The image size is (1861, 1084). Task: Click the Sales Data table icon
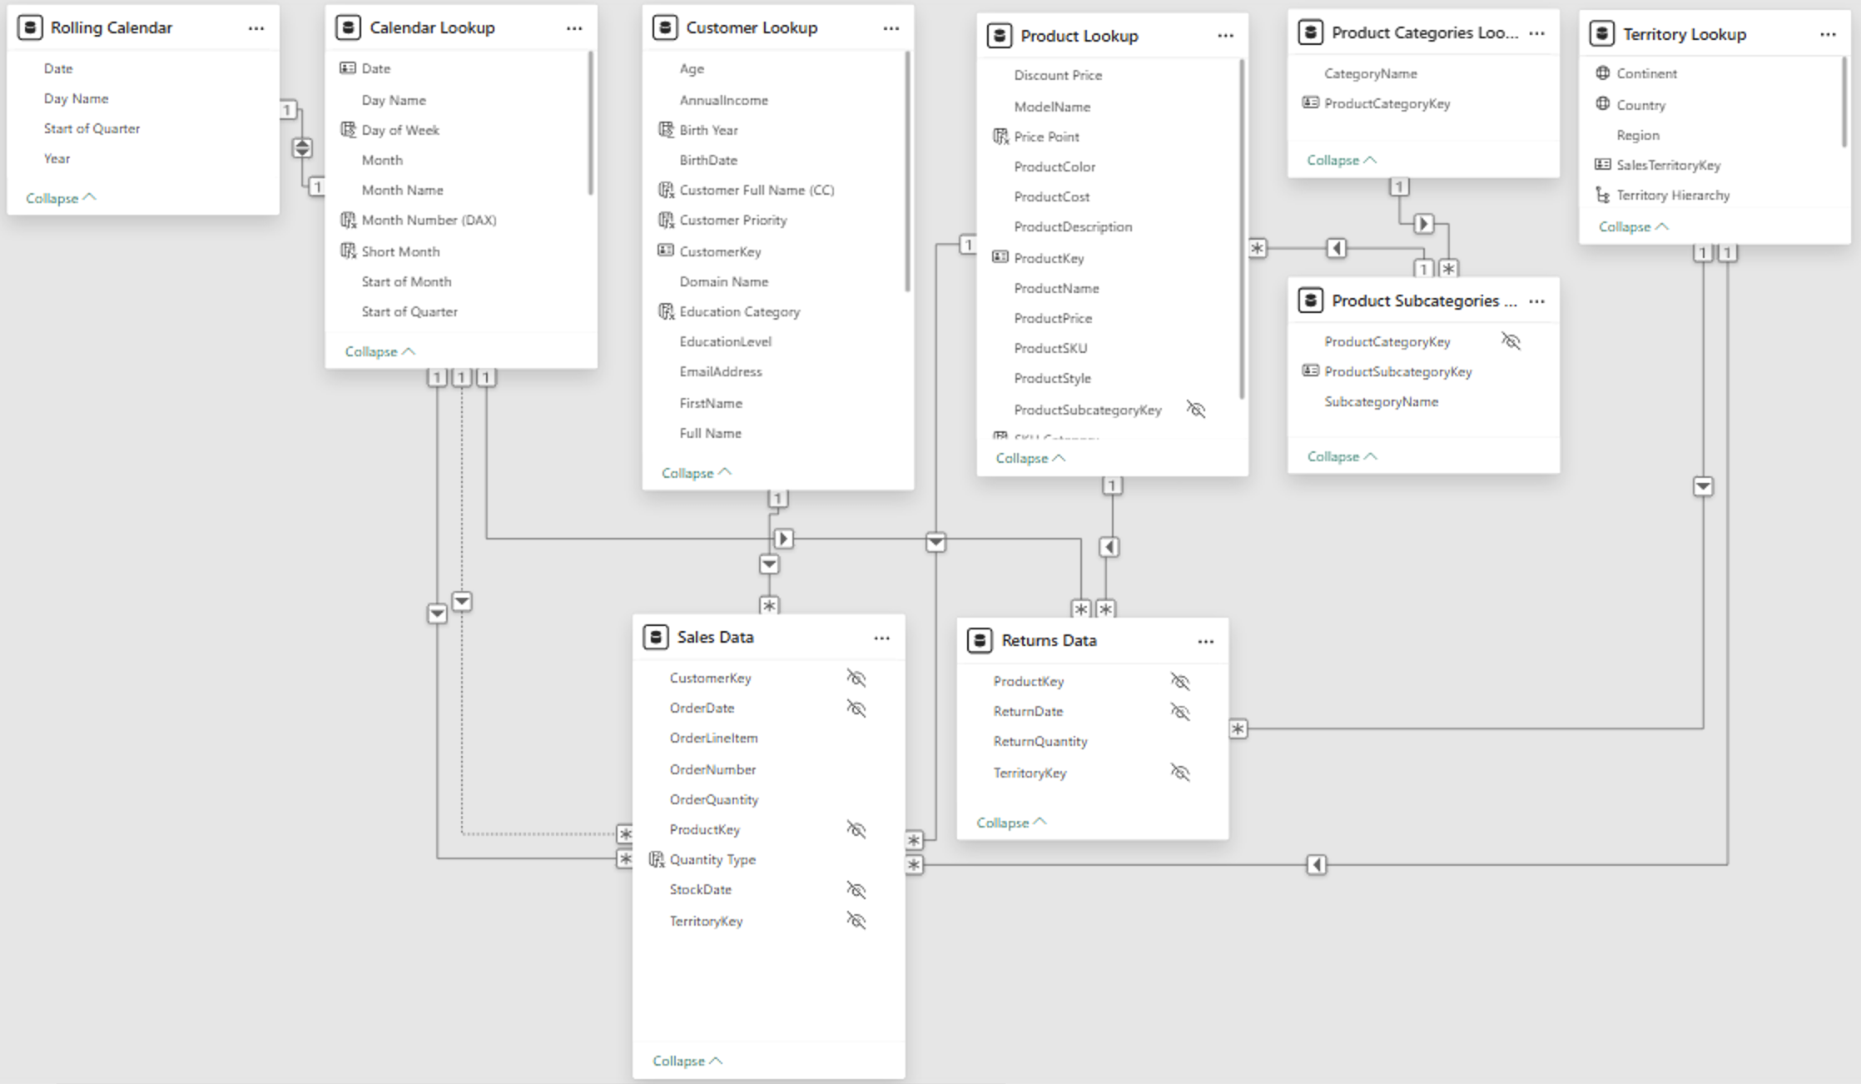[656, 637]
